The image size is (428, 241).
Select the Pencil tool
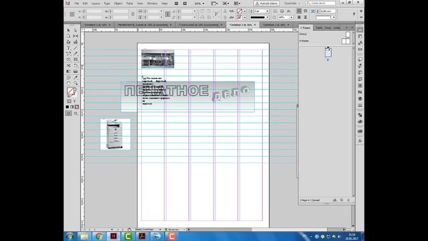pyautogui.click(x=76, y=54)
